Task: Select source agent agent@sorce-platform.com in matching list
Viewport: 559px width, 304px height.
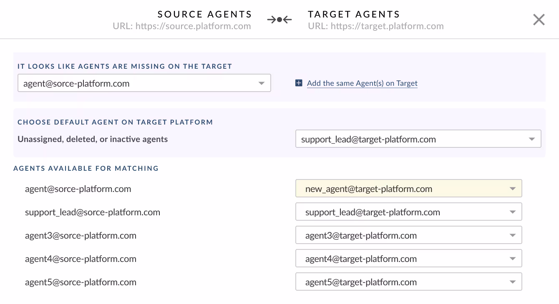Action: [x=78, y=189]
